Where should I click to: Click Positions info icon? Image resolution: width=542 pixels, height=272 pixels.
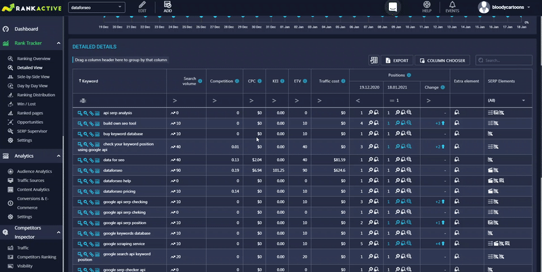click(x=409, y=75)
